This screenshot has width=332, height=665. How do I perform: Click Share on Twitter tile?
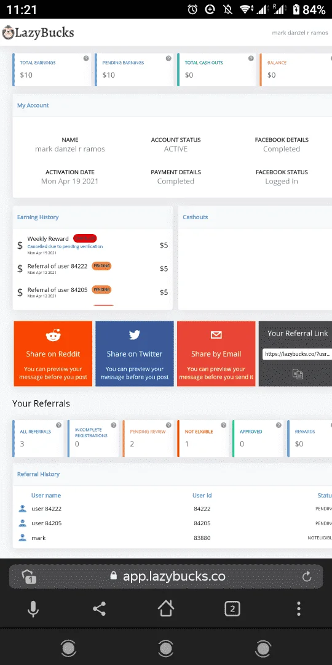(x=135, y=353)
